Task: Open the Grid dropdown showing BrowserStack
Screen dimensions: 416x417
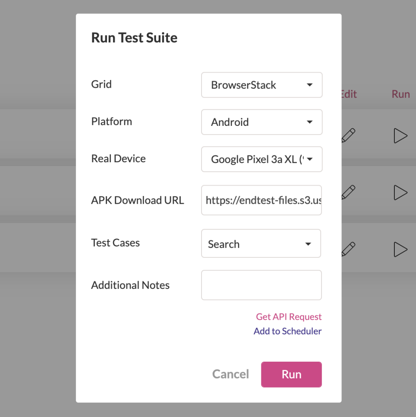Action: click(x=262, y=85)
